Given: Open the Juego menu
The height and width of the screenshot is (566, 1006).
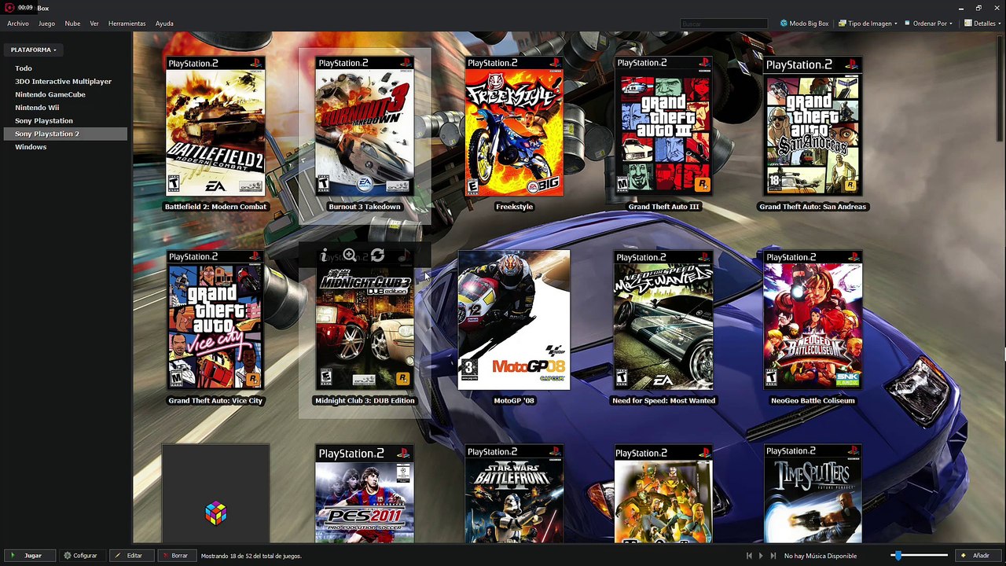Looking at the screenshot, I should pos(46,24).
